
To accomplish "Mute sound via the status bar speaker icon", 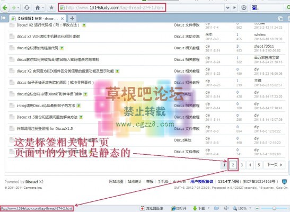I will (x=226, y=208).
